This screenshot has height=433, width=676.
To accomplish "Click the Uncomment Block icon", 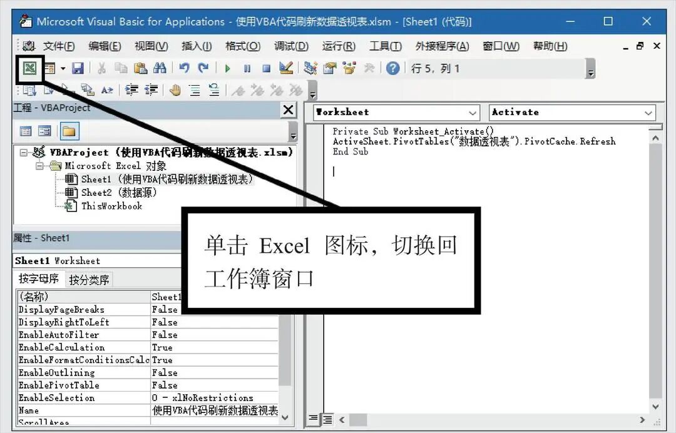I will click(214, 90).
